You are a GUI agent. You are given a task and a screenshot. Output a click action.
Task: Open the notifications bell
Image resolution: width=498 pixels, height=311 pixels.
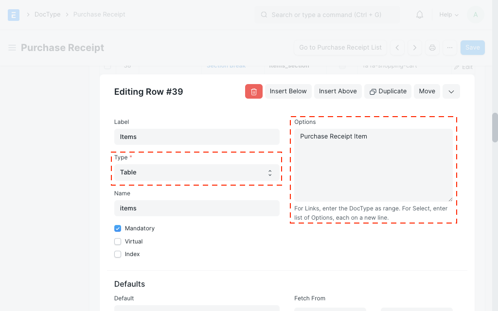point(420,15)
